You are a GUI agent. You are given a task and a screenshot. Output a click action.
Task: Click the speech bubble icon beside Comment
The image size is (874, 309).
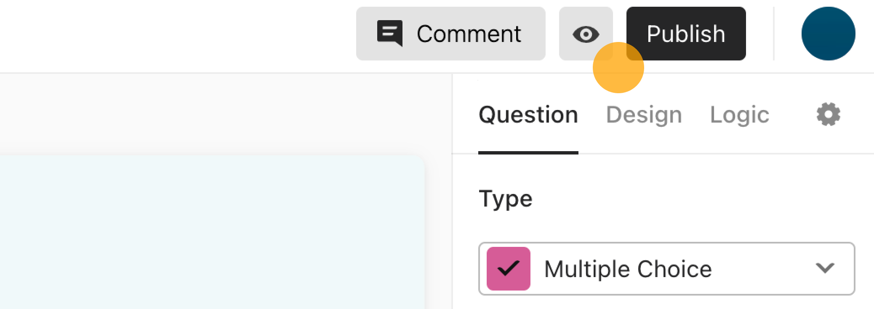[x=389, y=33]
